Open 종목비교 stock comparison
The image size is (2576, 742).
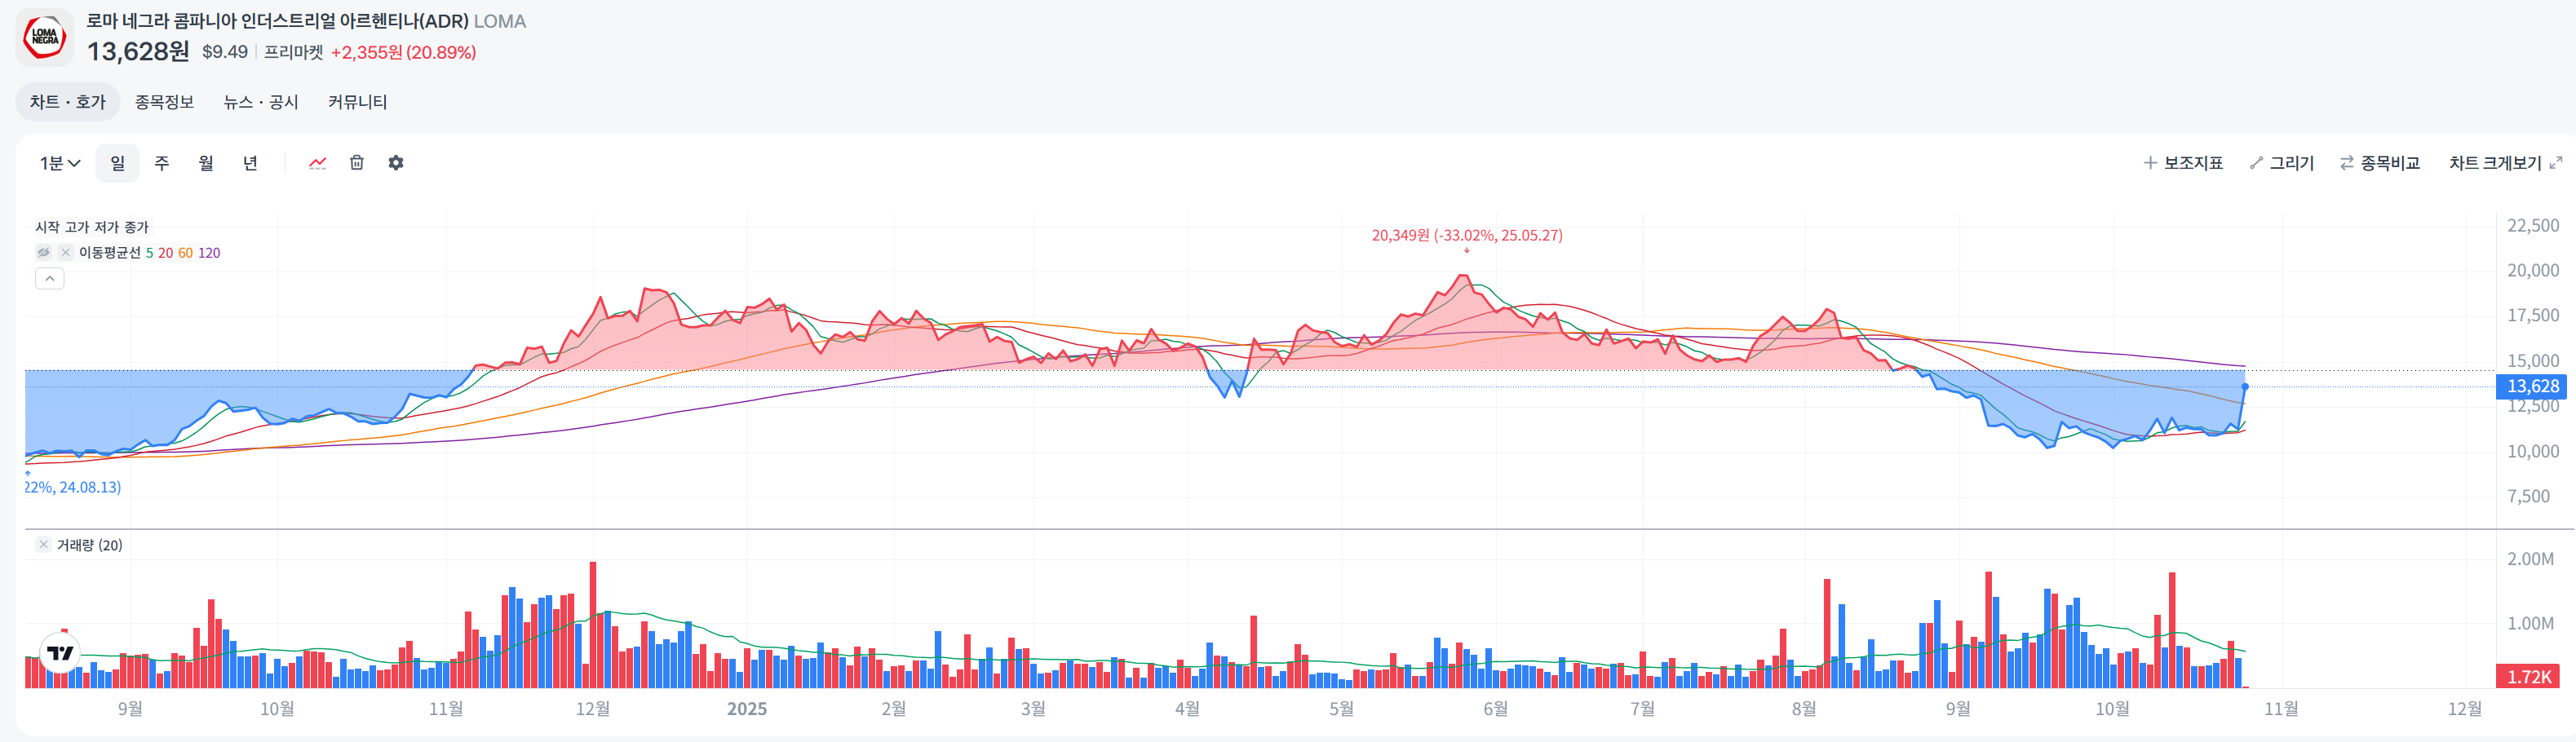[2380, 163]
